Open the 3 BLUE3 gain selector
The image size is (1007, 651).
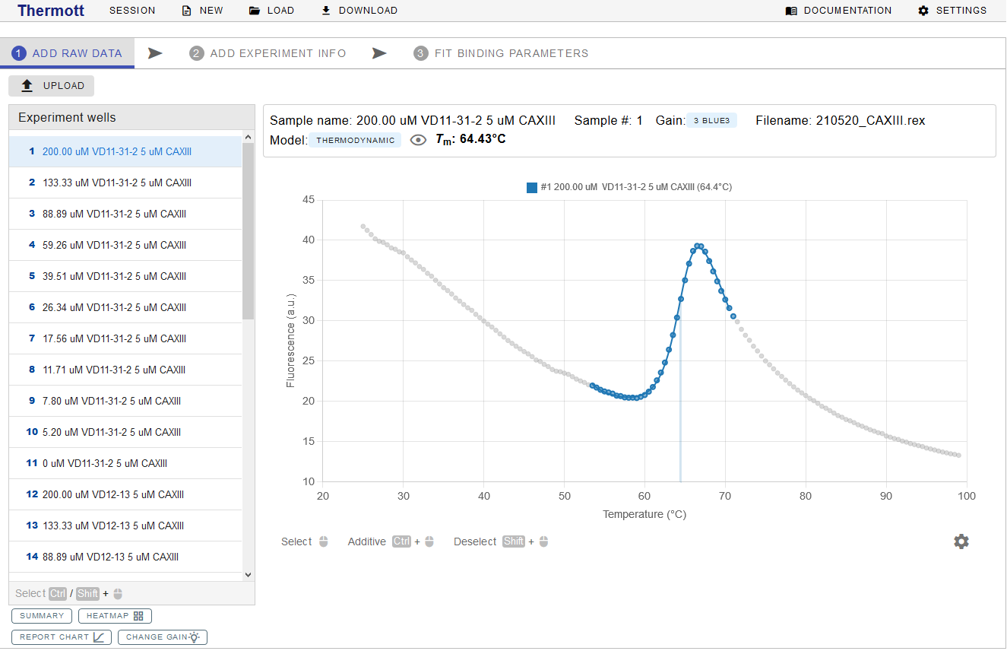pyautogui.click(x=711, y=120)
